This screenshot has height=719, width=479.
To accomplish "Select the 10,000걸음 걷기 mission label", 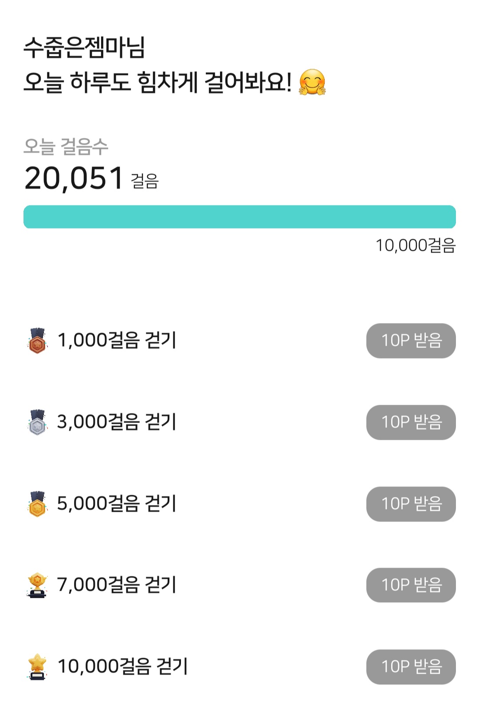I will click(x=123, y=666).
